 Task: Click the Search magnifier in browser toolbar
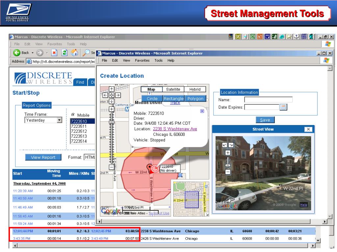coord(86,52)
